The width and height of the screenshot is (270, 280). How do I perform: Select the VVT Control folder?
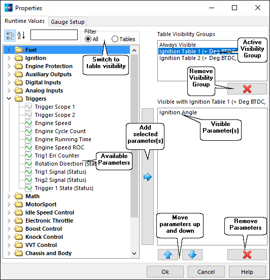click(x=41, y=245)
